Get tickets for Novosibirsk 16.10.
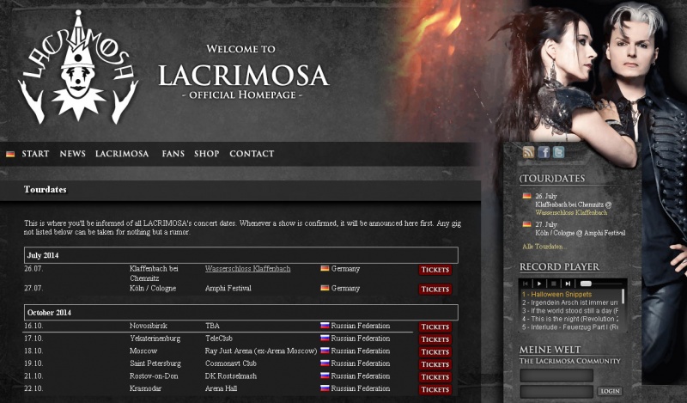 [435, 327]
